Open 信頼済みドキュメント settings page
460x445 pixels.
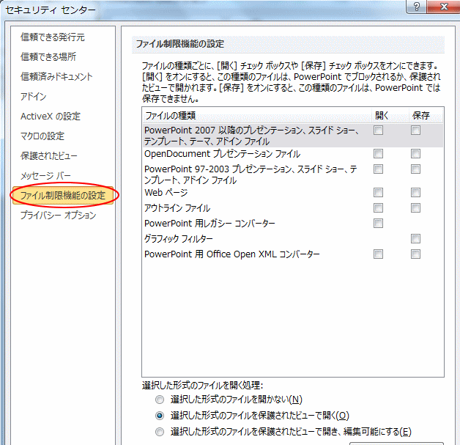point(56,77)
